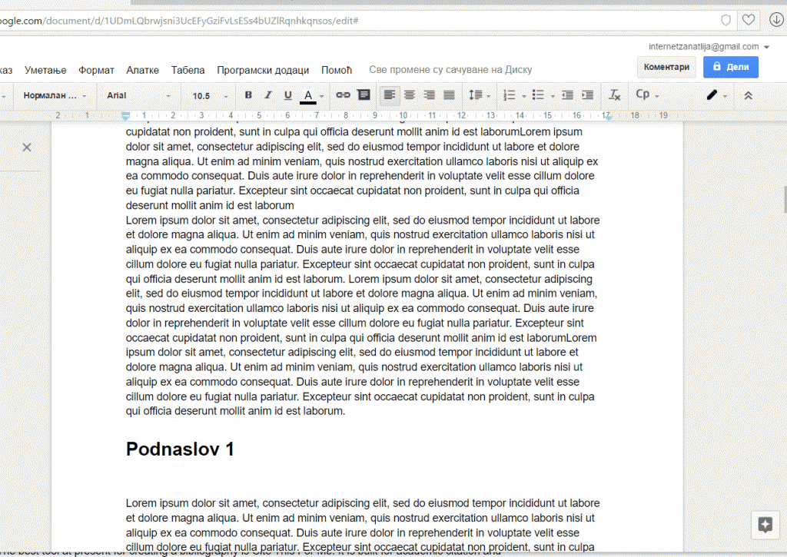Insert a comment from the toolbar

tap(364, 94)
